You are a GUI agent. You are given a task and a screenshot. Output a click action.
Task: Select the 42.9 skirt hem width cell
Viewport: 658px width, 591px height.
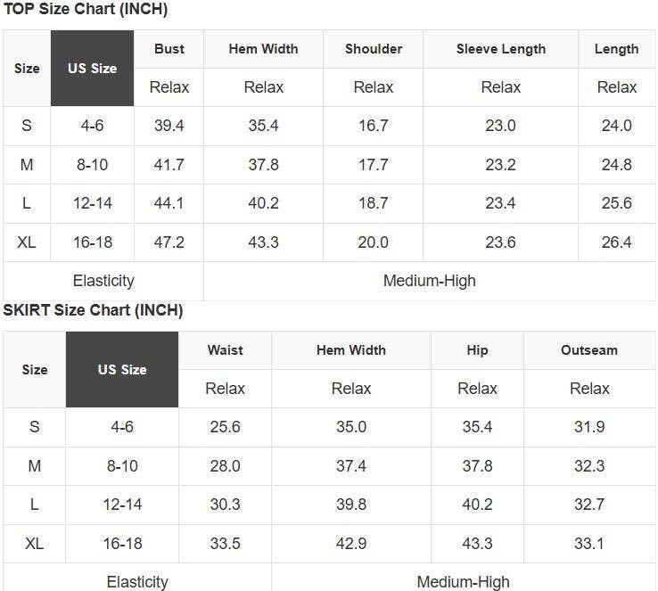351,544
